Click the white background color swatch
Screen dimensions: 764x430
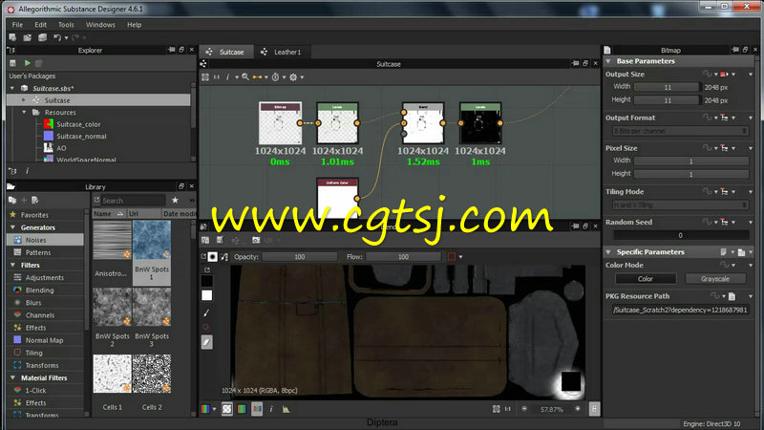coord(206,295)
